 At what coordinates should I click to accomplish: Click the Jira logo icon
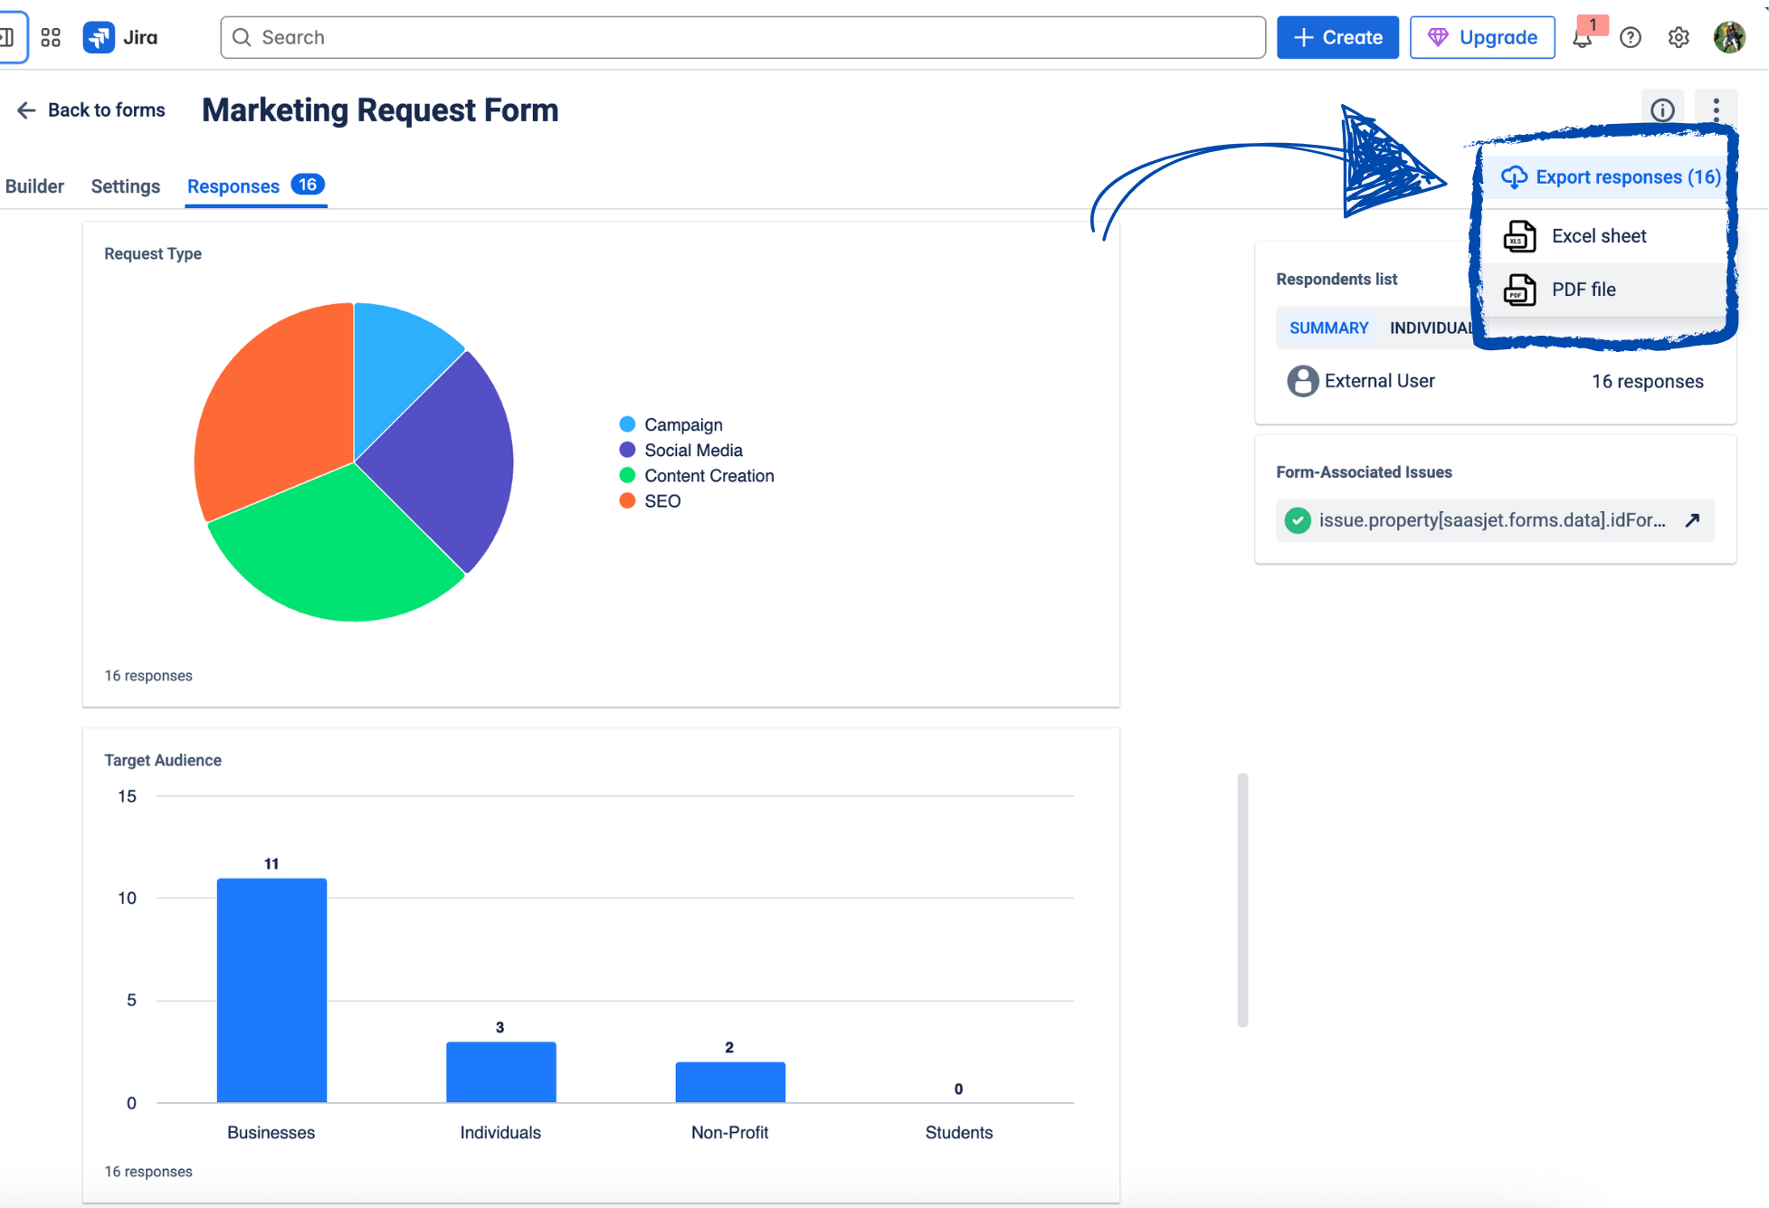click(100, 37)
